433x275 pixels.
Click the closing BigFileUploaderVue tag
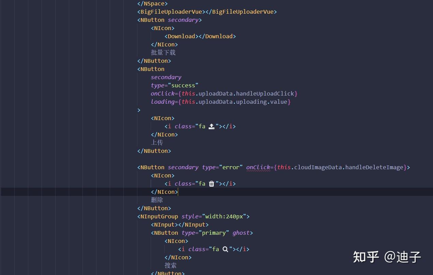[241, 12]
